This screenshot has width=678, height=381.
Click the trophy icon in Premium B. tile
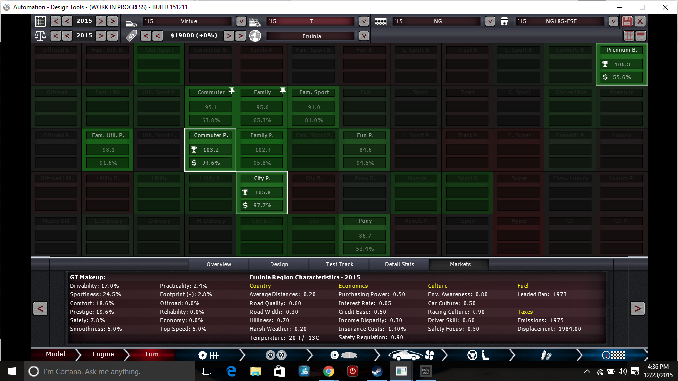point(605,64)
